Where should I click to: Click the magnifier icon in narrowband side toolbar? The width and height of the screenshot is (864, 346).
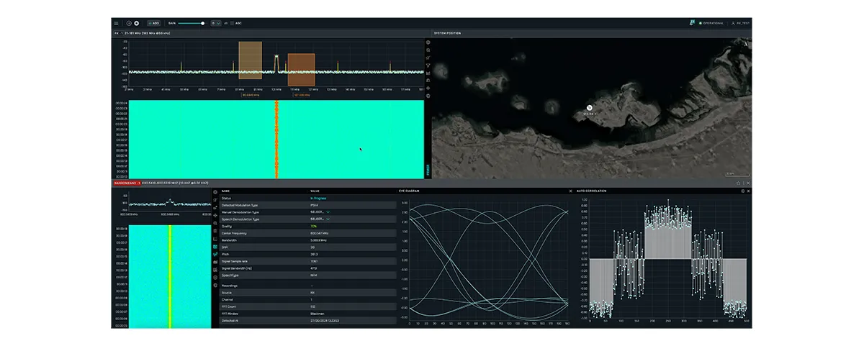pyautogui.click(x=215, y=223)
